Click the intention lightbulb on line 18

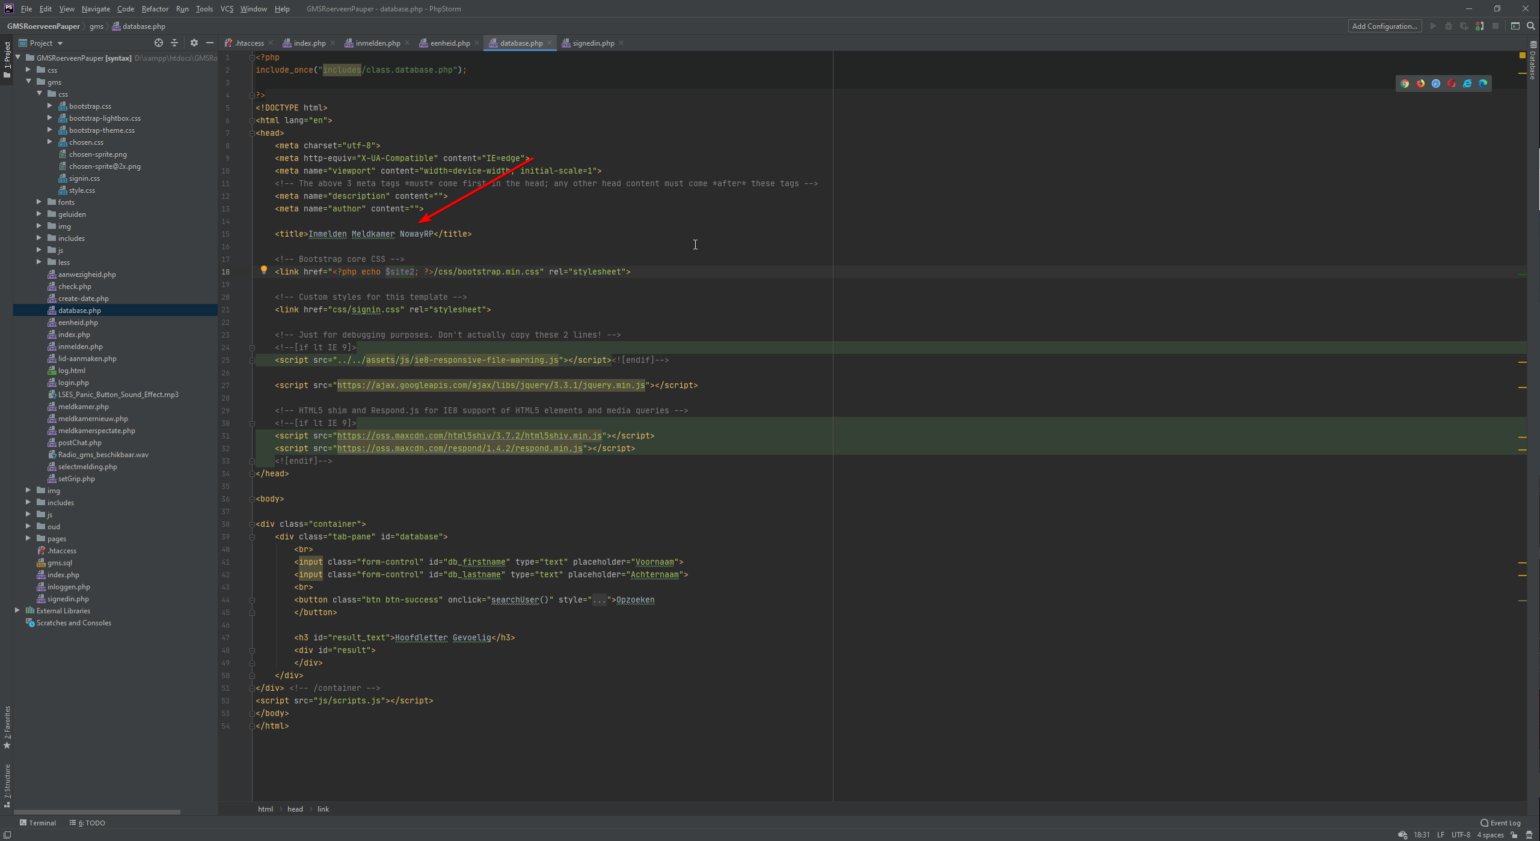click(263, 270)
